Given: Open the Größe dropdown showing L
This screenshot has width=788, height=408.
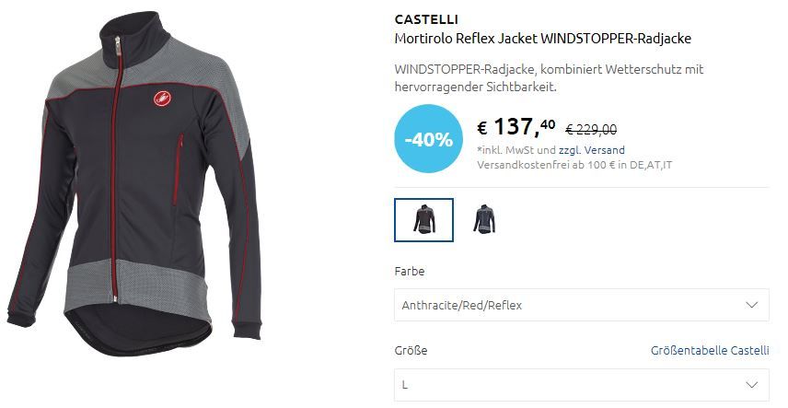Looking at the screenshot, I should (582, 385).
